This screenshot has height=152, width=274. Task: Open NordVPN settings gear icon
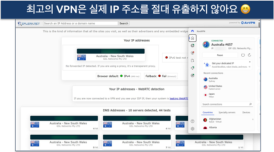[192, 129]
